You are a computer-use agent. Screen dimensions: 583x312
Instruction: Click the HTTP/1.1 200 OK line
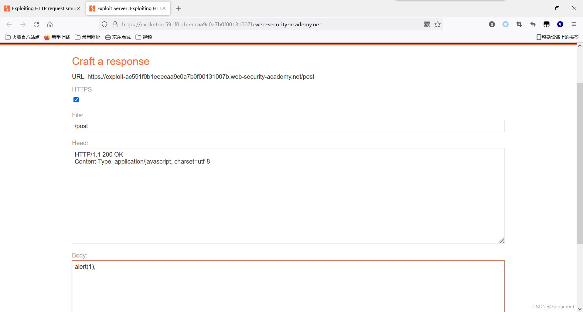click(99, 154)
